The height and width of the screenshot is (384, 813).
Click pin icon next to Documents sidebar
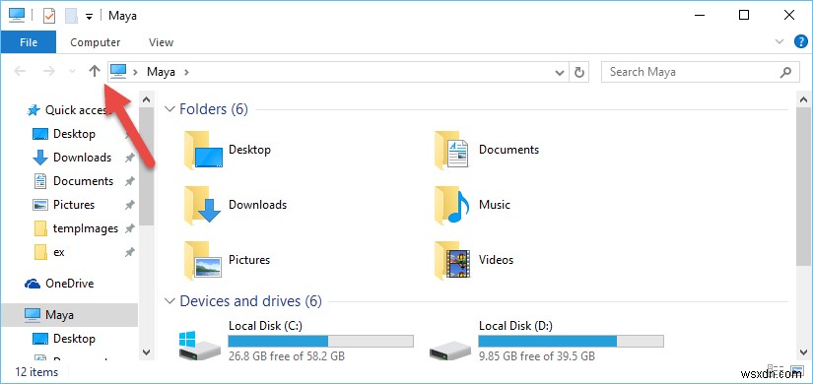point(130,181)
